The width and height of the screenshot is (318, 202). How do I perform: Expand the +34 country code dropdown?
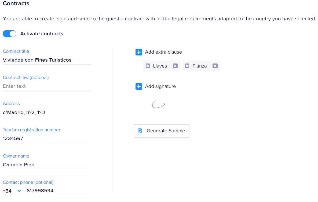pyautogui.click(x=19, y=191)
